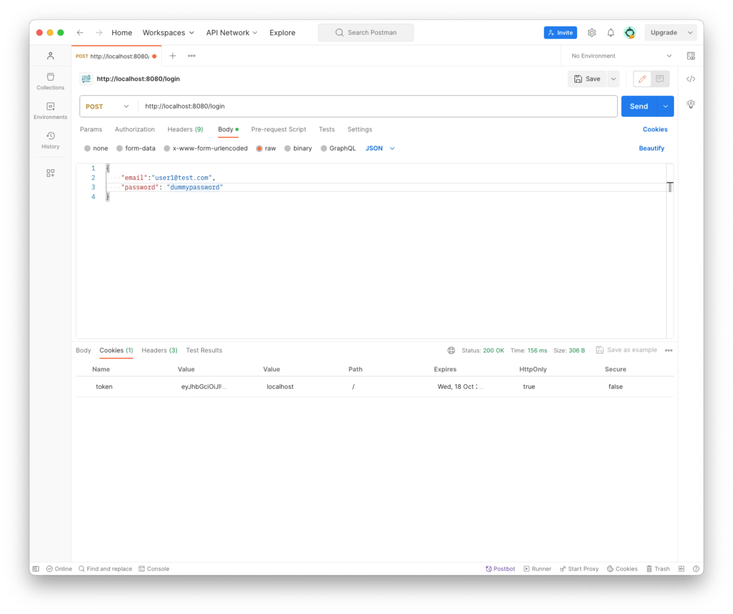Click the HTTP request type icon
The width and height of the screenshot is (733, 614).
click(x=86, y=79)
